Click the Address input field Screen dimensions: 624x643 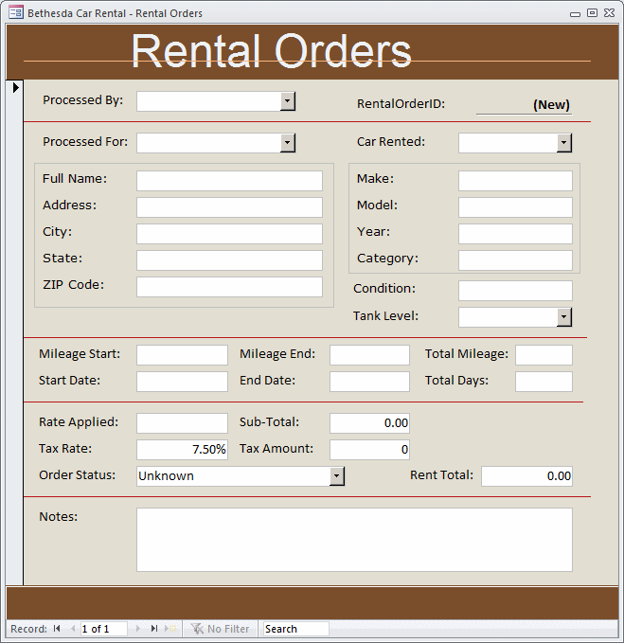[x=229, y=207]
